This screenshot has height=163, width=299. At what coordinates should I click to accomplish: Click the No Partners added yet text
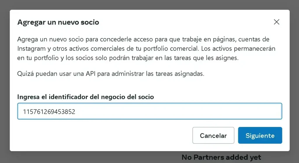point(221,157)
